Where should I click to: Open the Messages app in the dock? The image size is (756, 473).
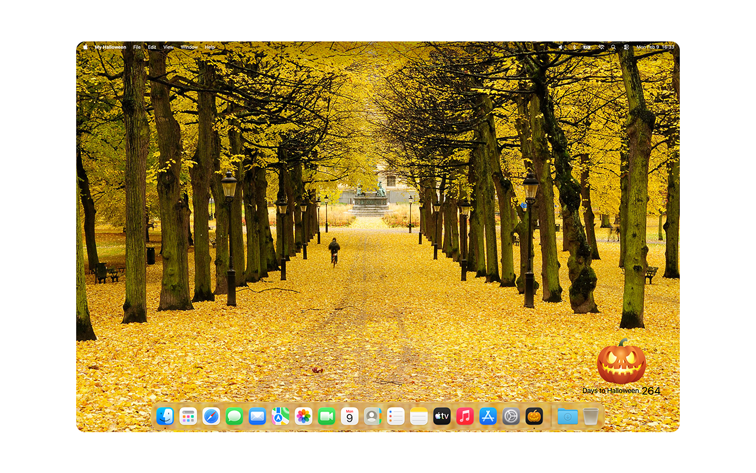click(234, 416)
